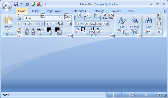Click the Redo arrow icon

coord(27,4)
